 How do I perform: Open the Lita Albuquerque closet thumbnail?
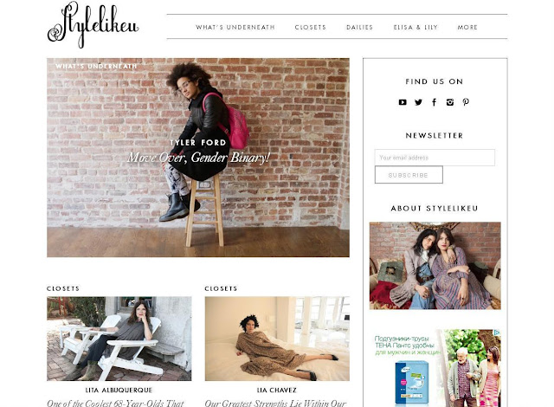(119, 339)
